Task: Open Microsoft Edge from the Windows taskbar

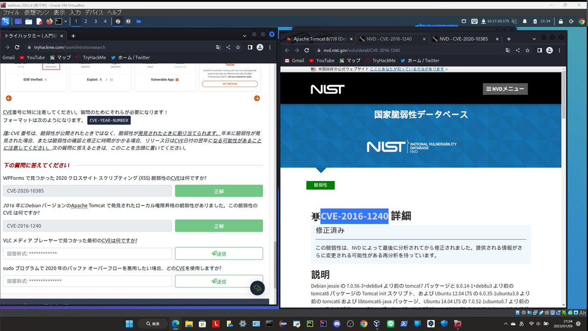Action: [175, 324]
